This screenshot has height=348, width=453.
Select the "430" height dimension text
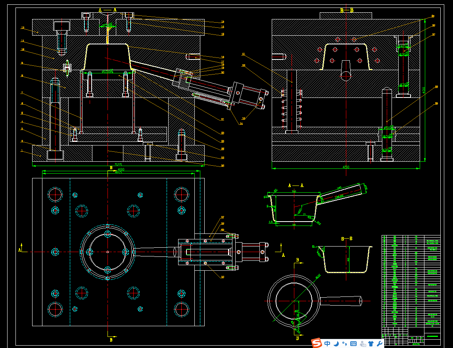[424, 90]
